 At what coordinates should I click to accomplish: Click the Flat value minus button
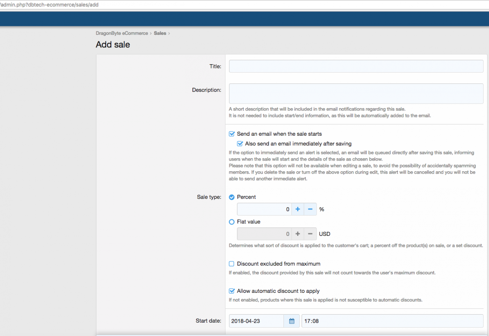(x=310, y=234)
